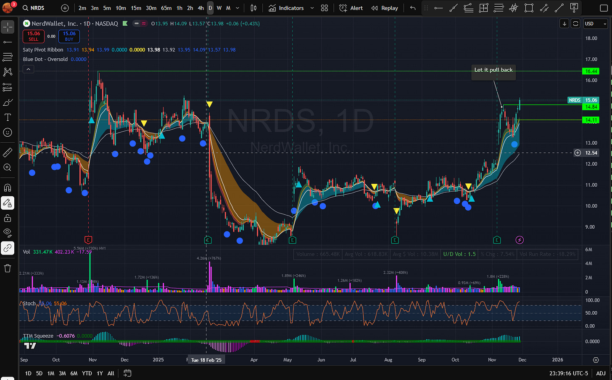This screenshot has width=612, height=380.
Task: Switch to the 4h timeframe
Action: (201, 8)
